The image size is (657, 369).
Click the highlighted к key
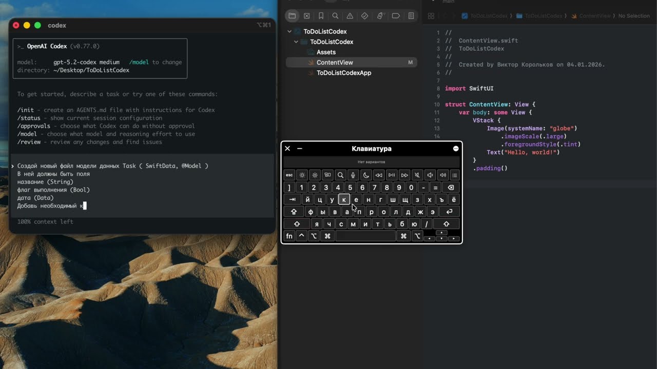coord(344,199)
